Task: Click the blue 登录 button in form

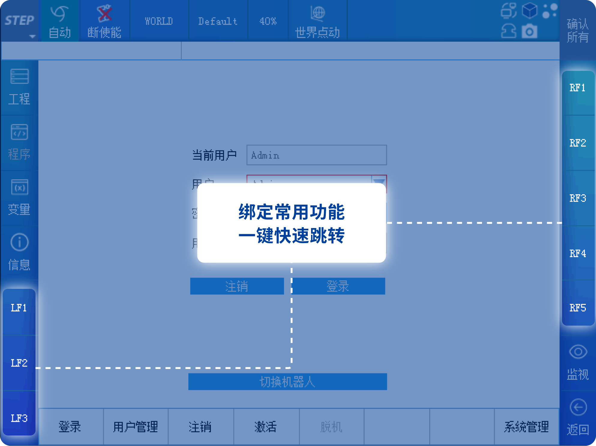Action: (338, 286)
